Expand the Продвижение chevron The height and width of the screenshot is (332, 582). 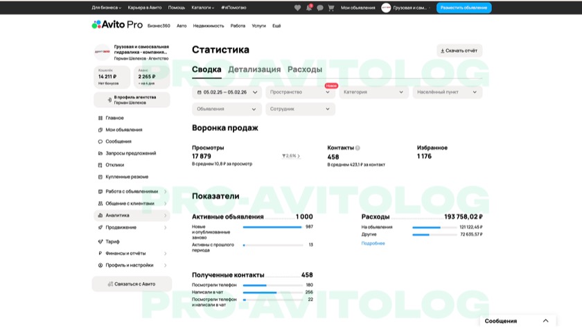pyautogui.click(x=165, y=227)
